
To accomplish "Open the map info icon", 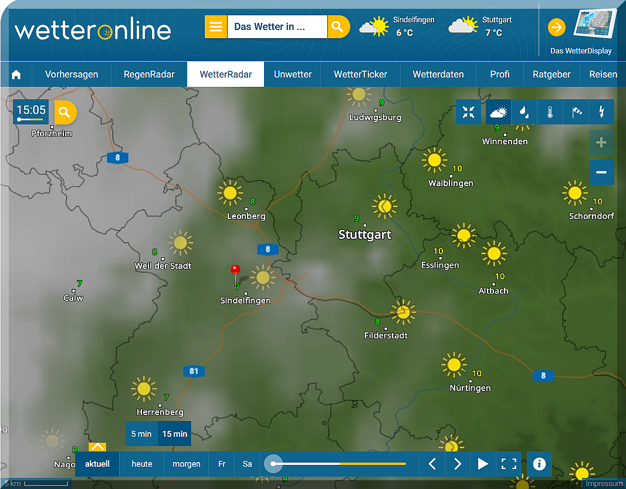I will coord(539,464).
